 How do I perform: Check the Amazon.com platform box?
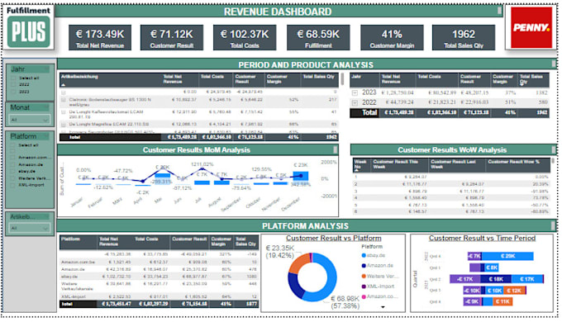13,157
